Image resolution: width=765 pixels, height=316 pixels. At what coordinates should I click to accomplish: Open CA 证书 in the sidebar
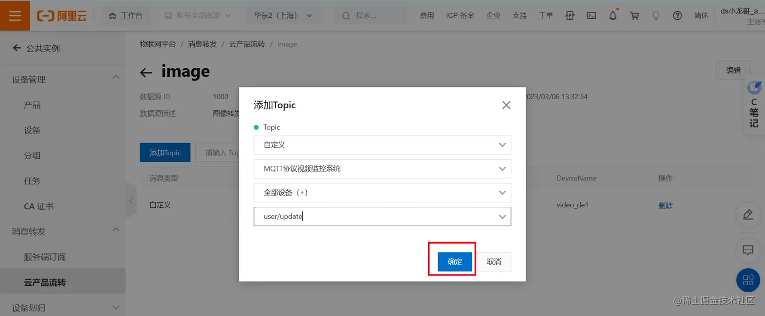pos(39,206)
